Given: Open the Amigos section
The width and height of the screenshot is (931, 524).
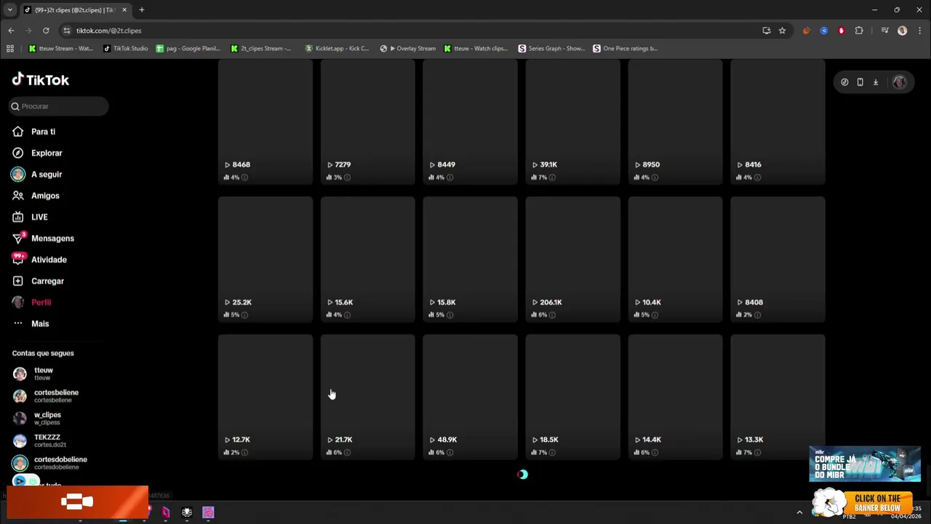Looking at the screenshot, I should (45, 196).
